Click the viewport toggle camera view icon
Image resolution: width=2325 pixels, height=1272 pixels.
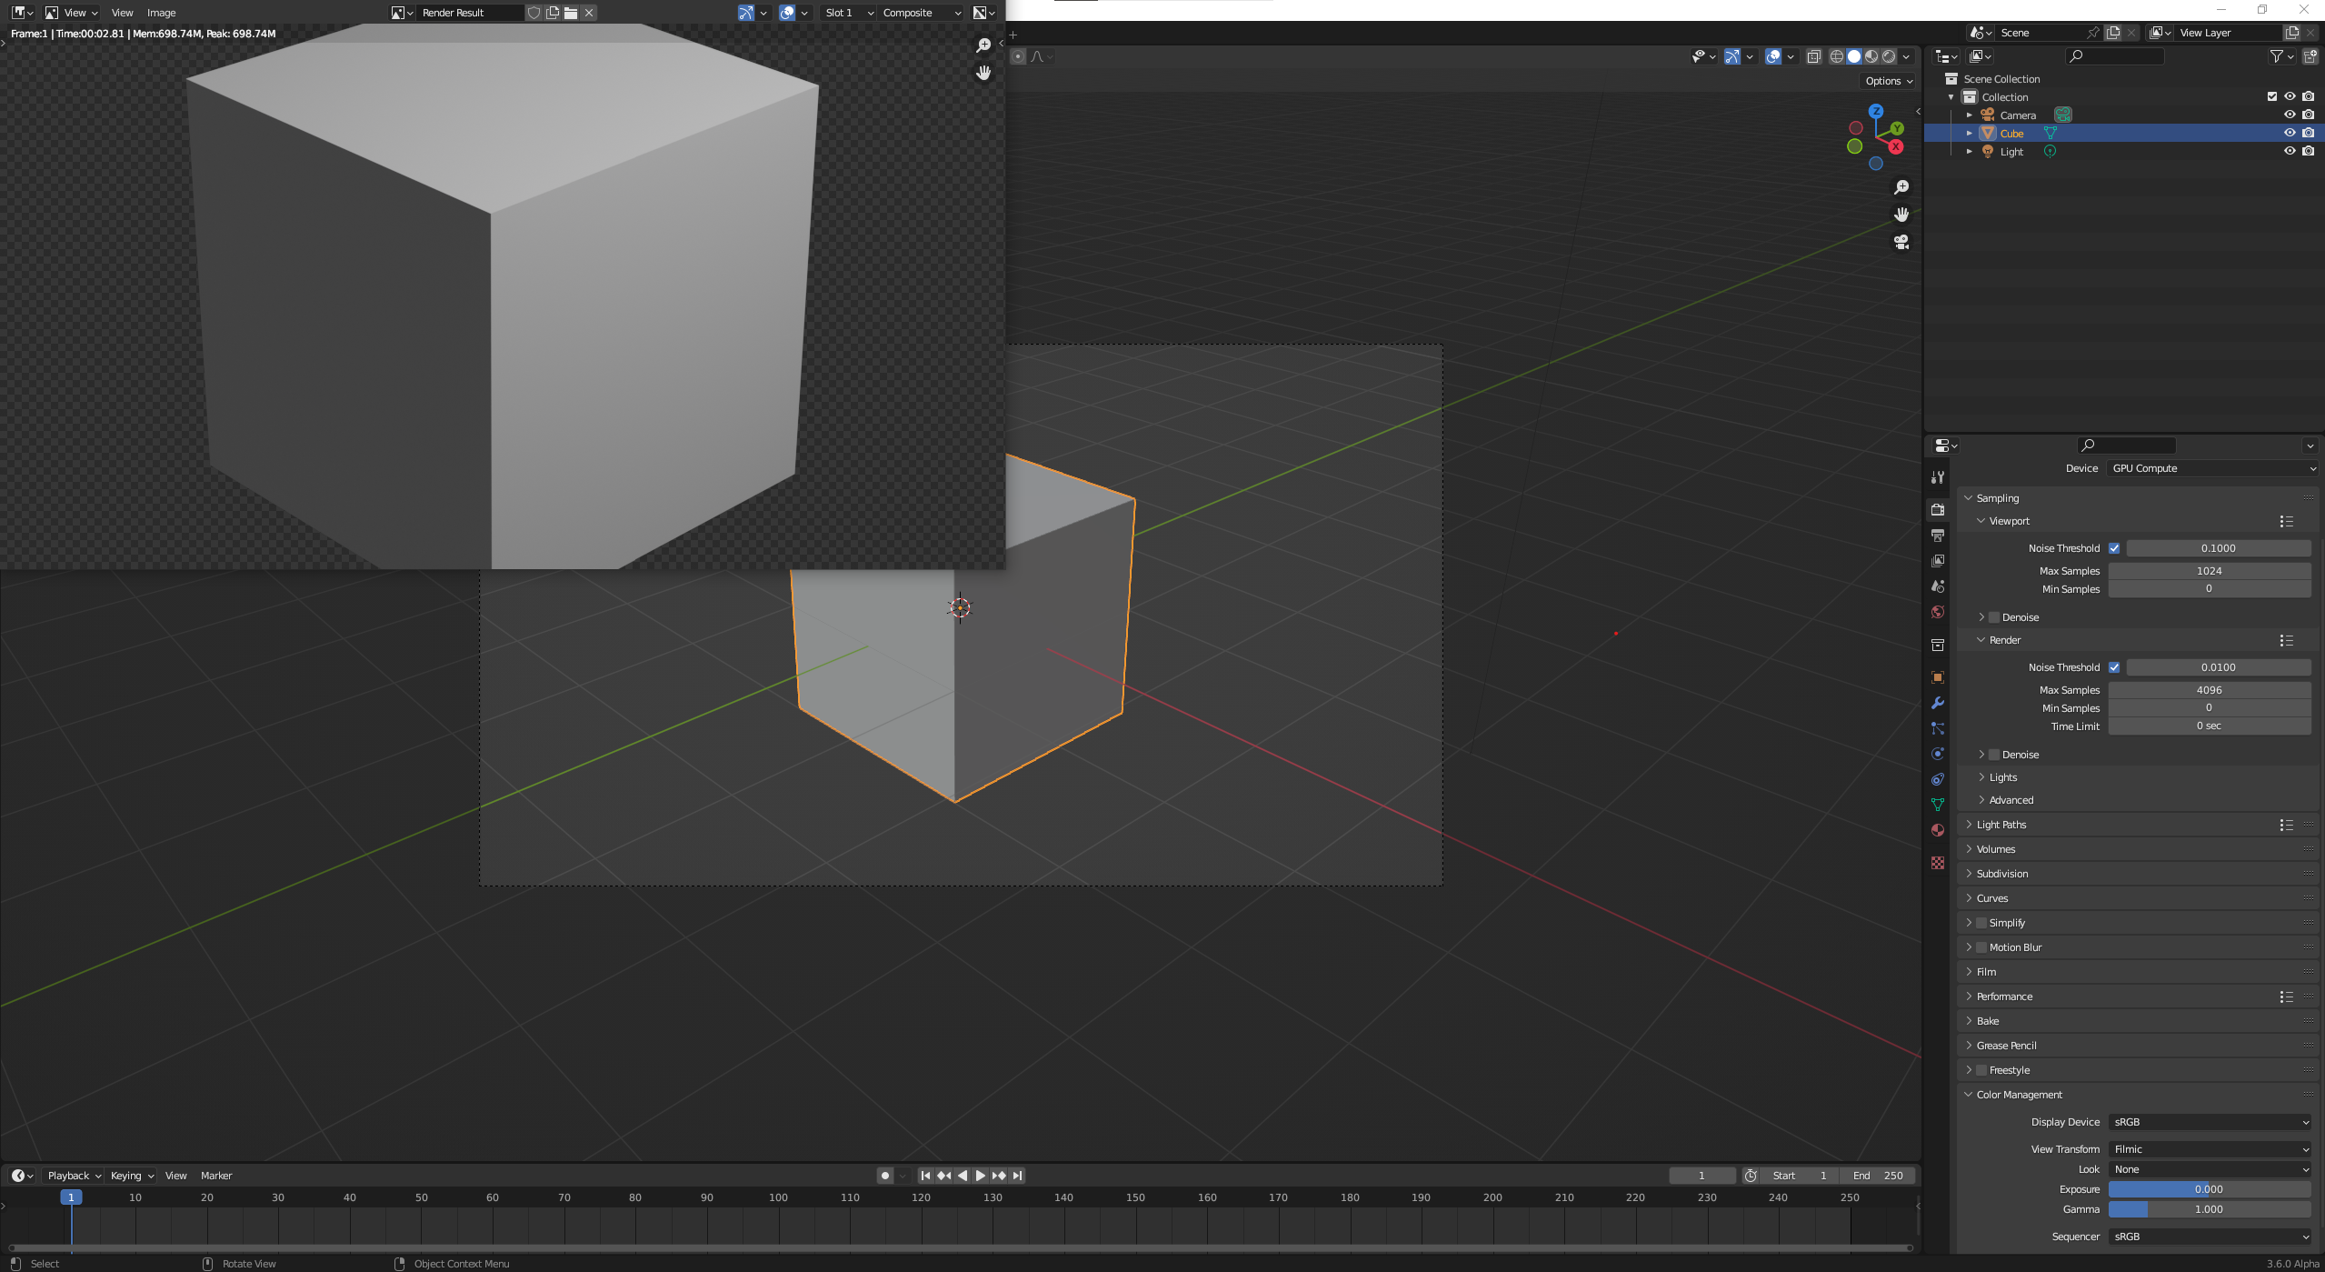[1901, 242]
